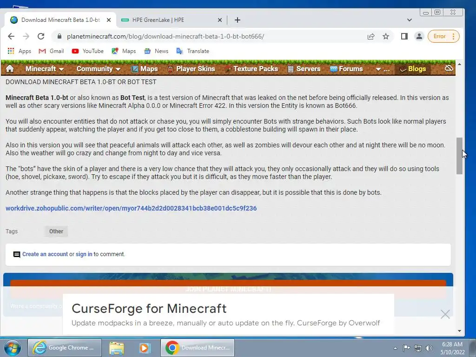This screenshot has height=357, width=476.
Task: Open the Maps bookmark in bookmarks bar
Action: [x=124, y=51]
